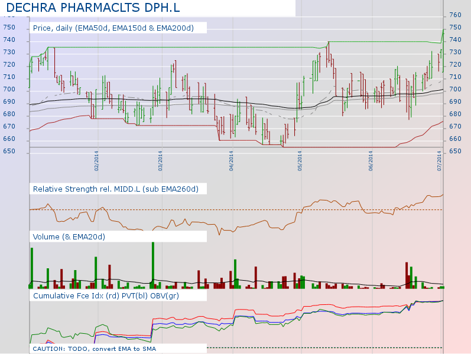Click the 690 value on the right price axis
The height and width of the screenshot is (355, 471).
click(455, 101)
